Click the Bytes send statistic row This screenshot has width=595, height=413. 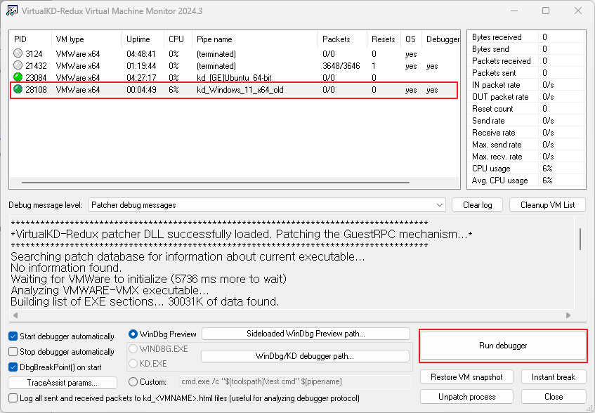point(526,49)
